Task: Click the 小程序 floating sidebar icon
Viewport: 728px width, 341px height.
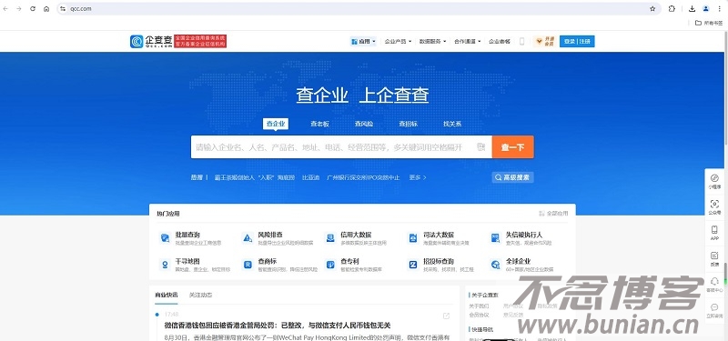Action: pos(714,180)
